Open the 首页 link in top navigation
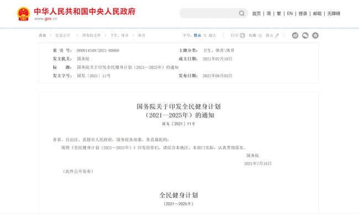 coord(256,13)
